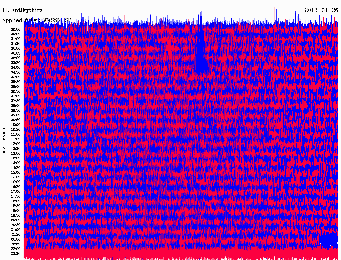
Task: Click the 21:30 time label
Action: (16, 235)
